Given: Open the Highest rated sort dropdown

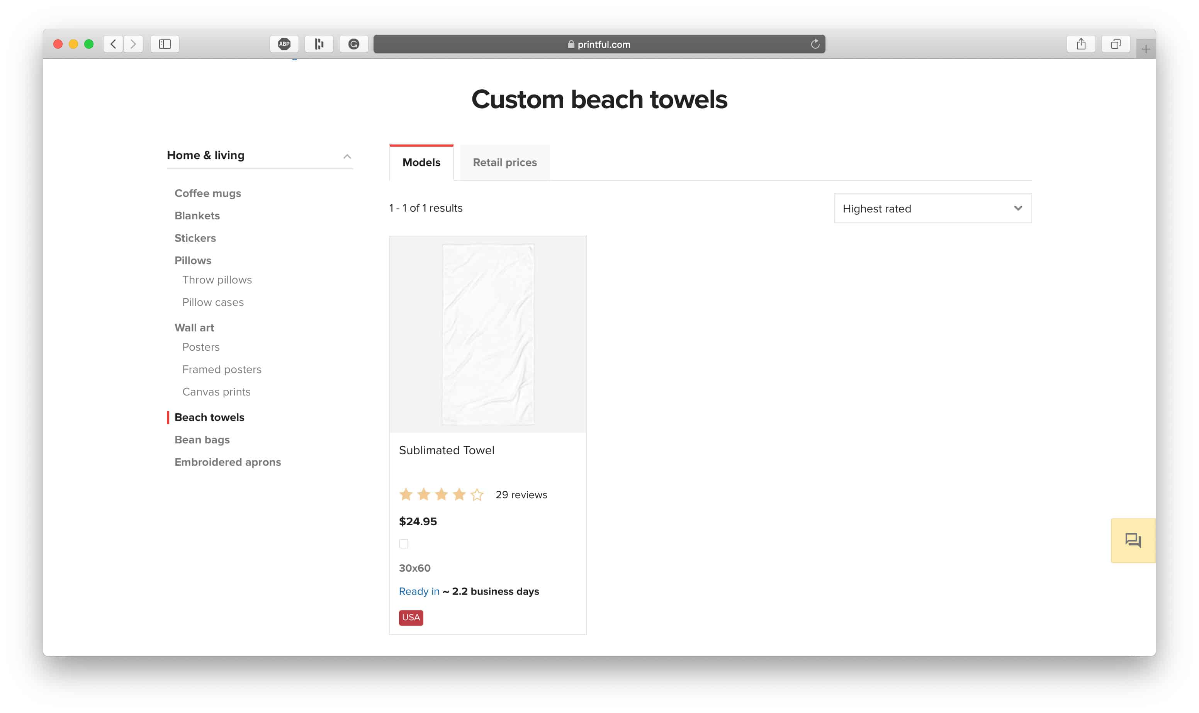Looking at the screenshot, I should 933,209.
